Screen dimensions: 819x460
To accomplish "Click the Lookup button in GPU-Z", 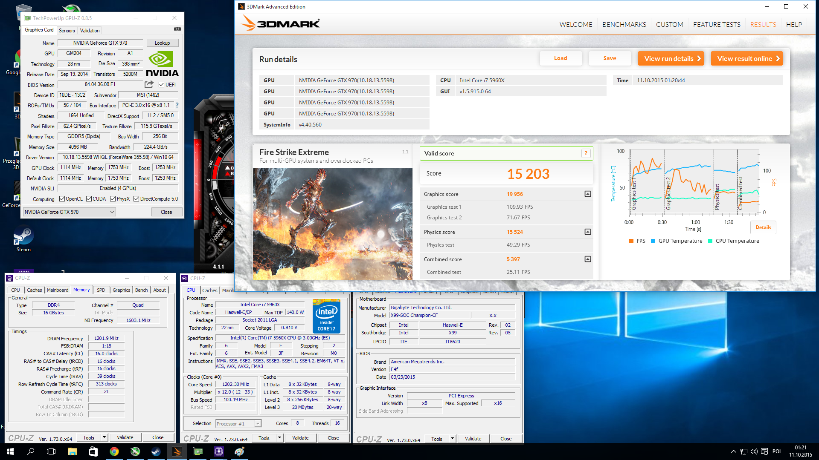I will [x=162, y=43].
